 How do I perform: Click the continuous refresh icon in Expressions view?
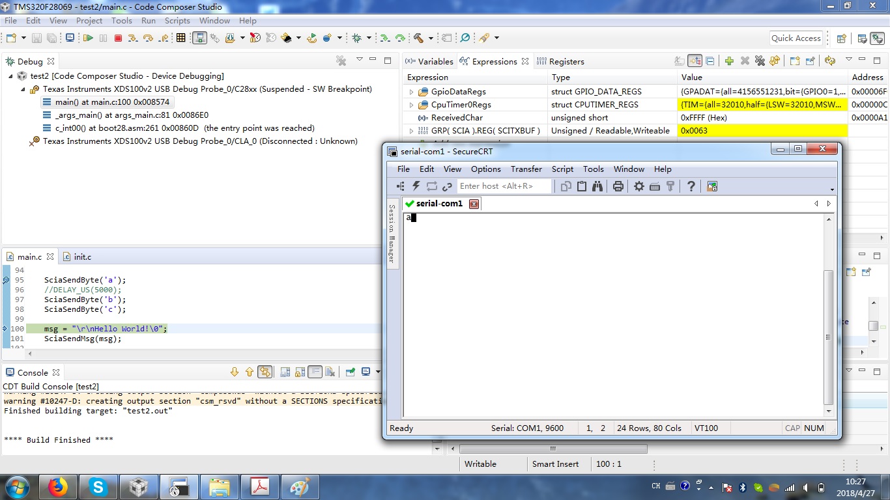click(x=829, y=61)
